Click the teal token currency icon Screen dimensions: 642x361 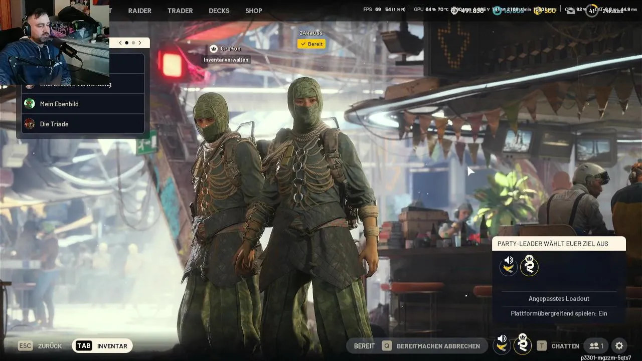pos(497,11)
